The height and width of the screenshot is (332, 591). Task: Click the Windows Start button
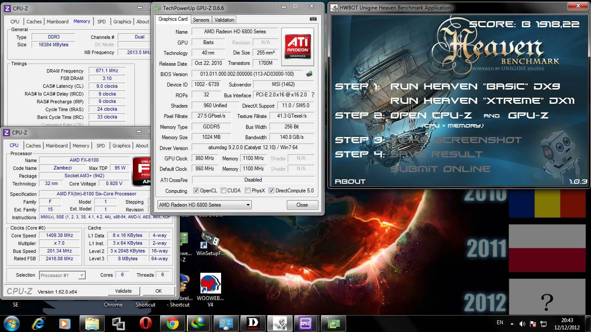11,323
